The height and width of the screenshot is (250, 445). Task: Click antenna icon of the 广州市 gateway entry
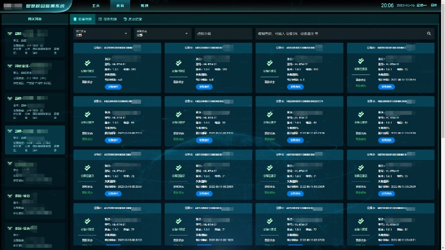[10, 66]
